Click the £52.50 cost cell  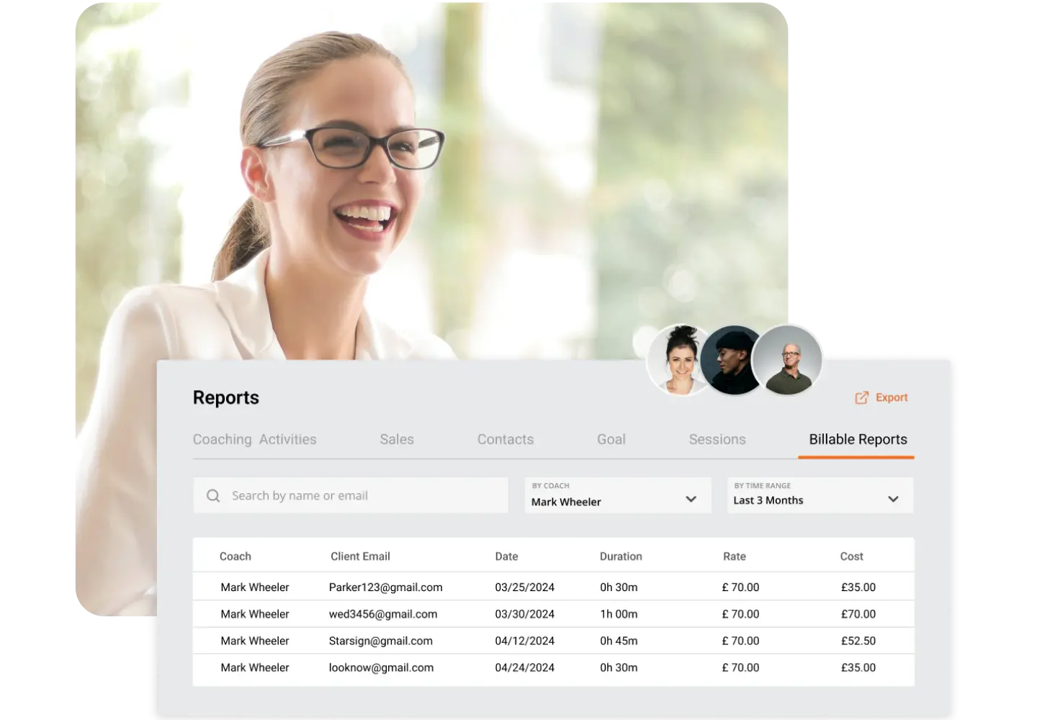858,641
